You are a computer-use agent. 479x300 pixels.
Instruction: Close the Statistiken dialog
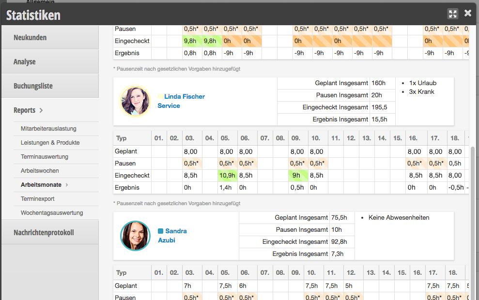tap(468, 14)
